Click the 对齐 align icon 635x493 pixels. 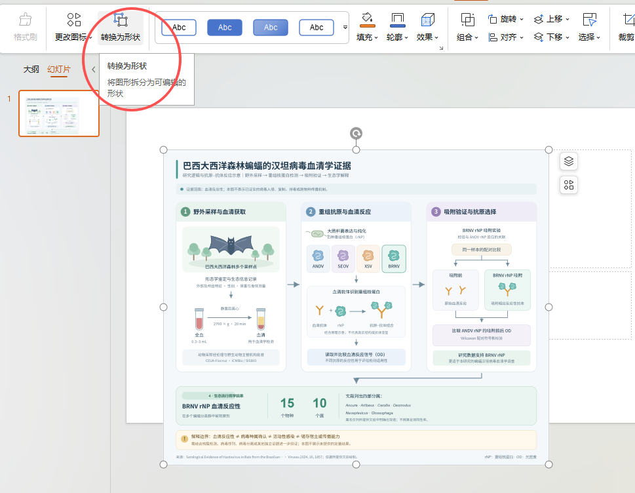[492, 37]
